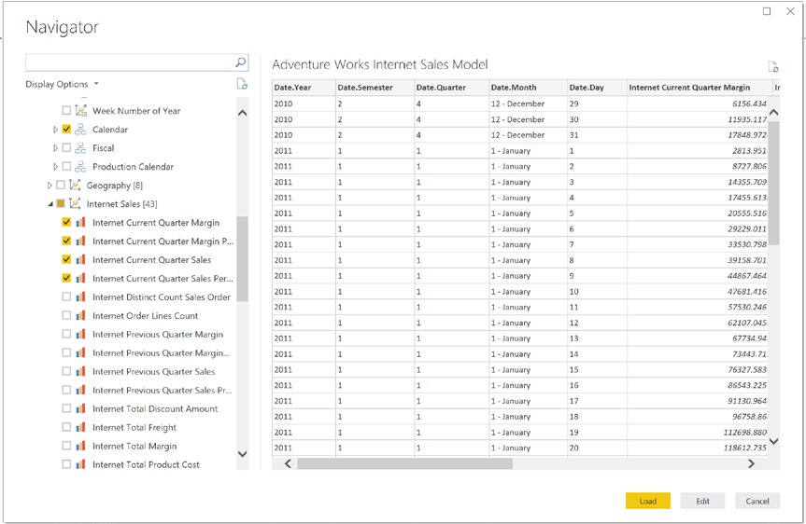
Task: Click the Load button
Action: (x=647, y=501)
